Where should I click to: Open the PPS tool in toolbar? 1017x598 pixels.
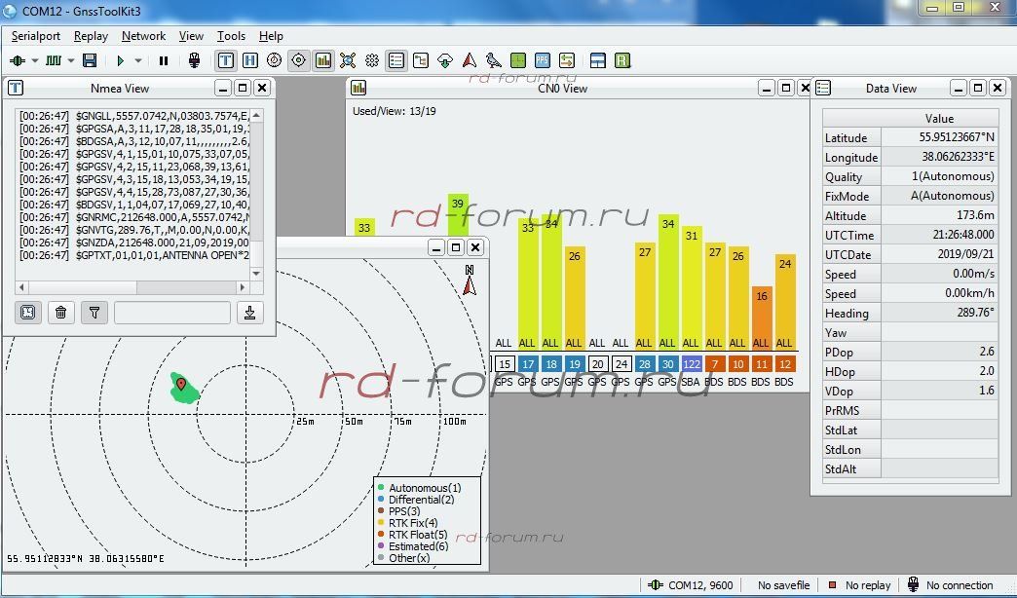pos(543,60)
